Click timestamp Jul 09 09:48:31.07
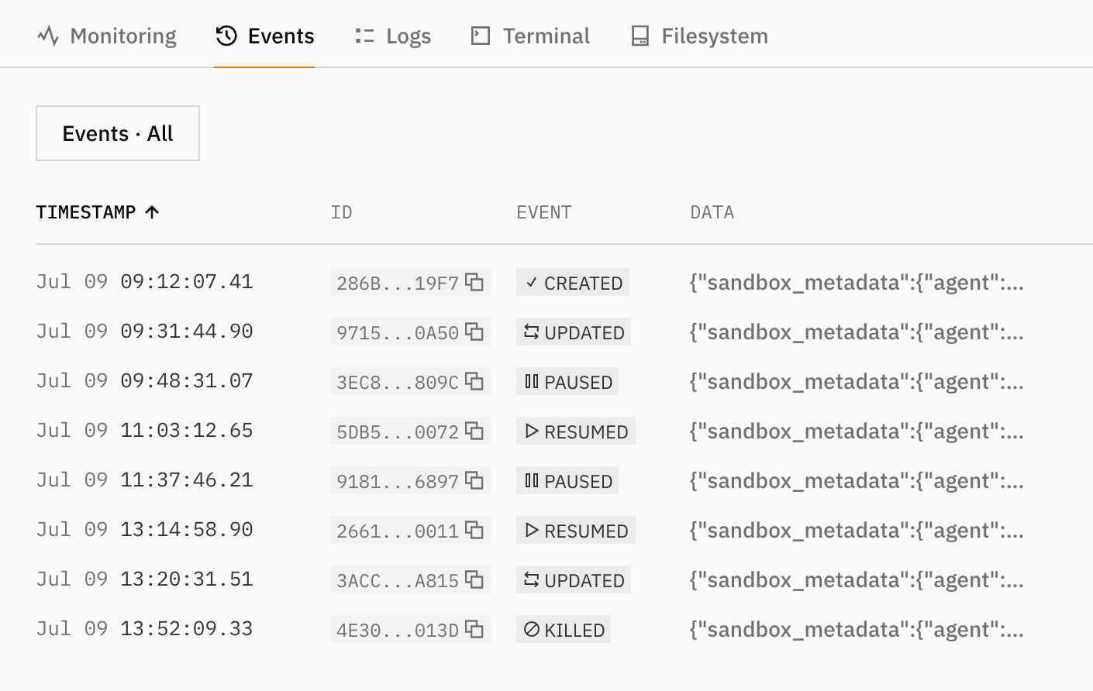Image resolution: width=1093 pixels, height=691 pixels. 145,380
